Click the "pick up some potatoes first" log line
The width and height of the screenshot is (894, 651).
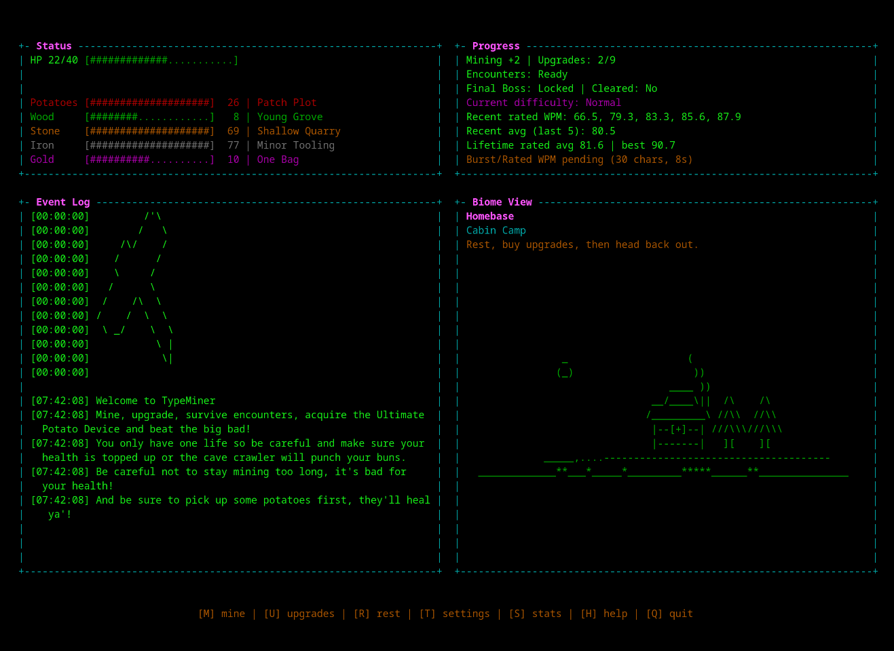[230, 508]
